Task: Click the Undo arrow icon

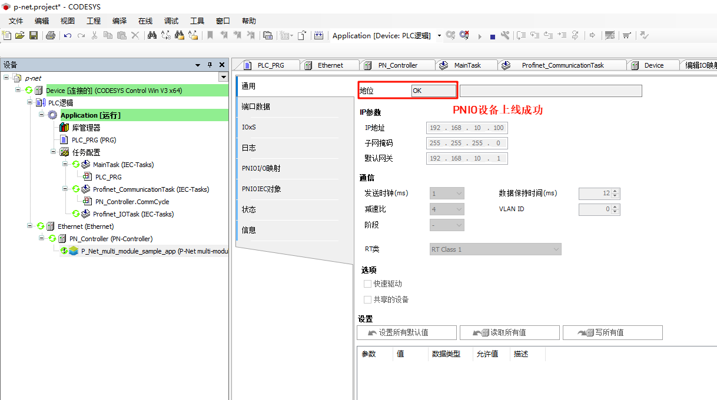Action: tap(68, 35)
